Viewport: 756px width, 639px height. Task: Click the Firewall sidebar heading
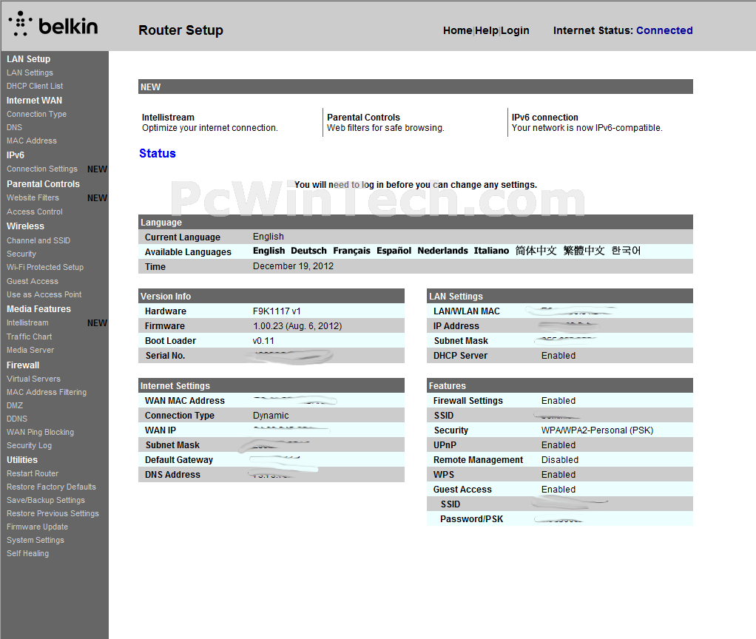(23, 365)
